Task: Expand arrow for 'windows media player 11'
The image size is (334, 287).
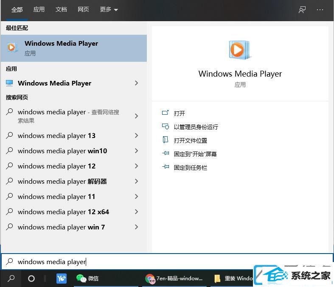Action: click(137, 196)
